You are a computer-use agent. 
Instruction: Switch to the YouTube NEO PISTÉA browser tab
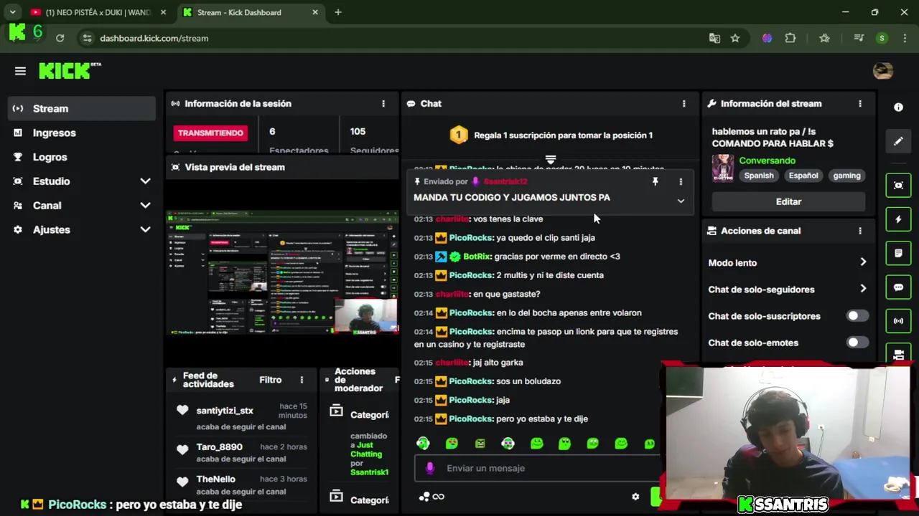(x=98, y=12)
